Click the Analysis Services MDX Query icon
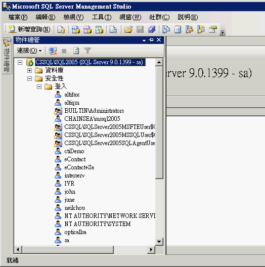Image resolution: width=265 pixels, height=267 pixels. 76,29
